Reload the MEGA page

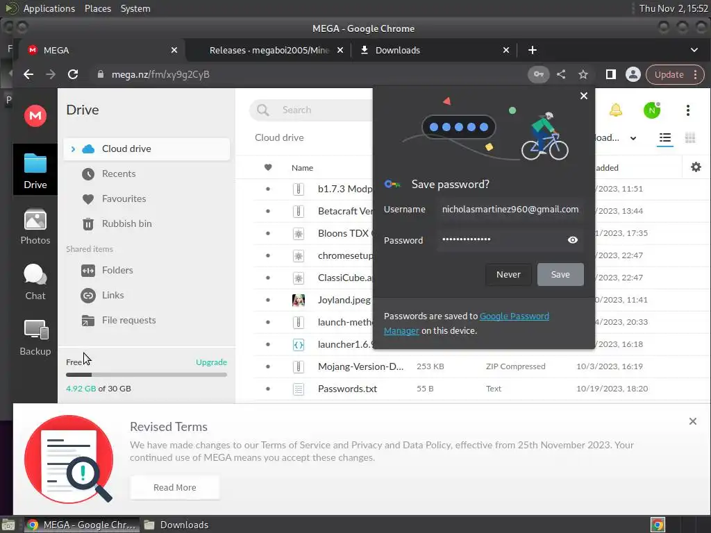[x=73, y=74]
